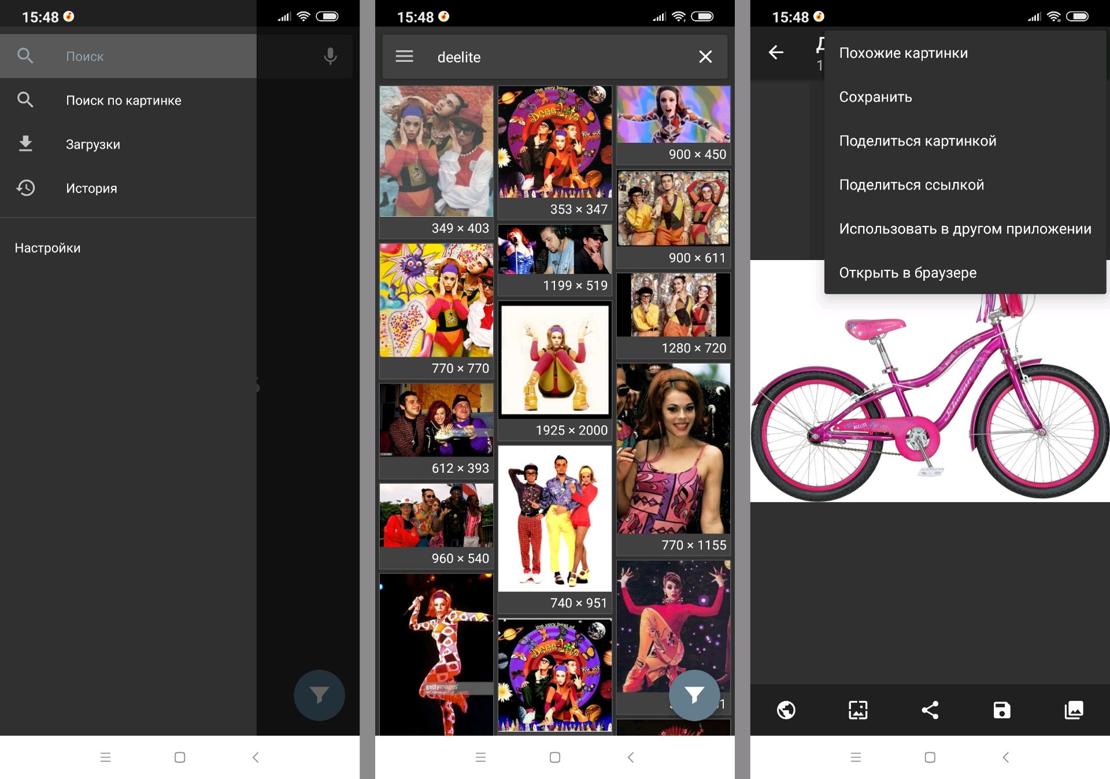Tap Android back button on the results screen
The image size is (1110, 779).
[x=631, y=757]
